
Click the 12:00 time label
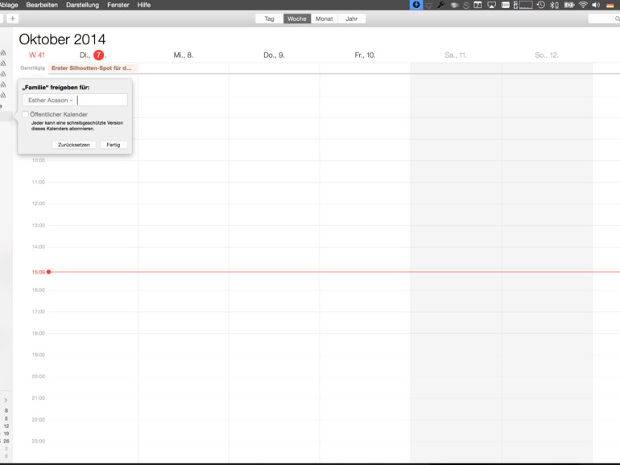click(x=39, y=204)
